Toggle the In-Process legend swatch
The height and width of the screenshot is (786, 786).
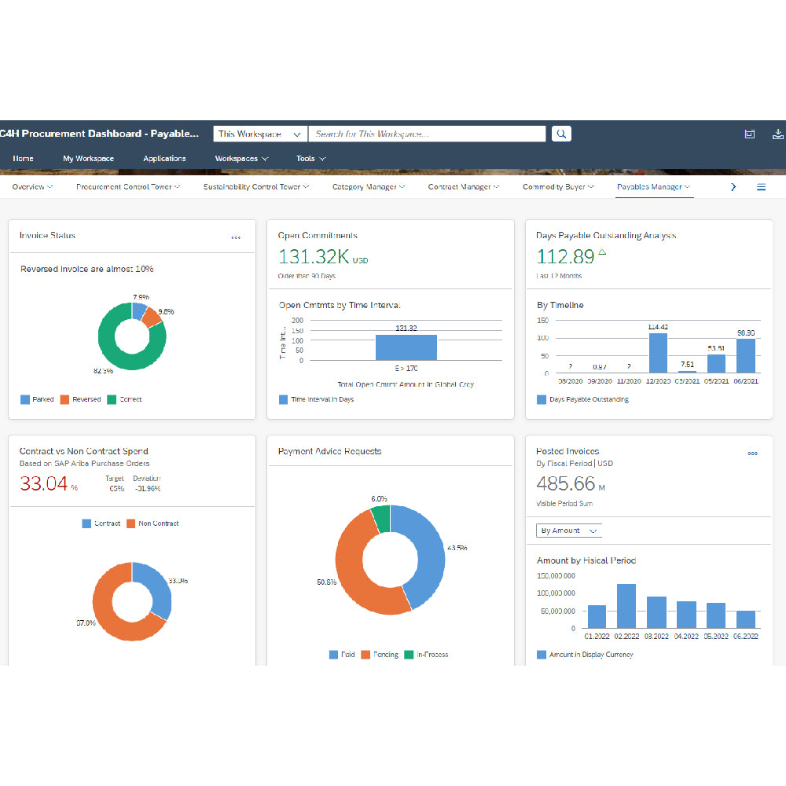409,655
